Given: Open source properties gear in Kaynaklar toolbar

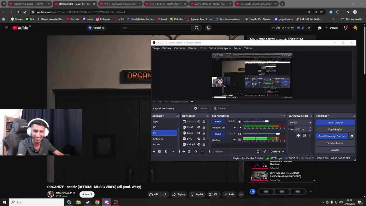Looking at the screenshot, I should (196, 151).
